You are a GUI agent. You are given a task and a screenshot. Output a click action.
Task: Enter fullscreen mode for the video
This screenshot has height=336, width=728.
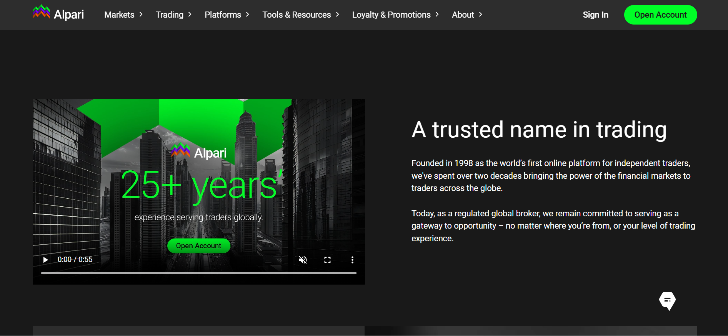[x=328, y=260]
